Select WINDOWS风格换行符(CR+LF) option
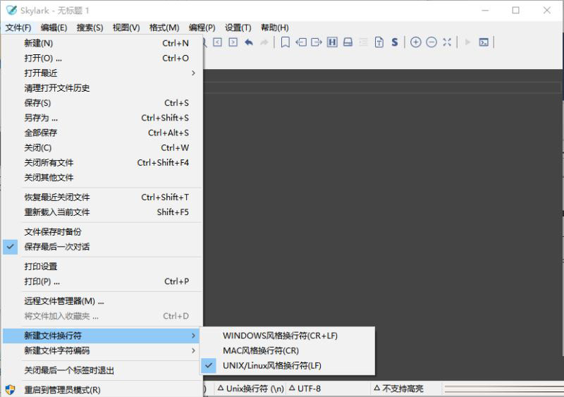This screenshot has height=397, width=564. pos(288,336)
